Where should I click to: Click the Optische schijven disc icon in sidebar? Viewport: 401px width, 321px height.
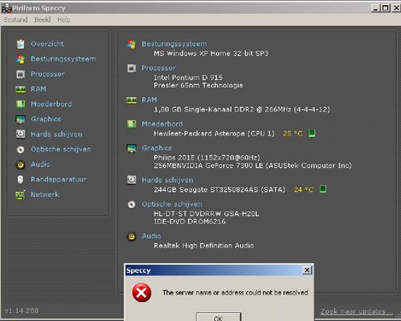click(21, 149)
